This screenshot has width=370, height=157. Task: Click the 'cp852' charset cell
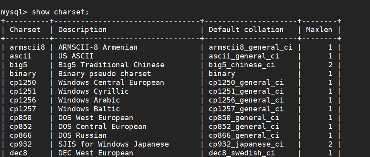(21, 127)
